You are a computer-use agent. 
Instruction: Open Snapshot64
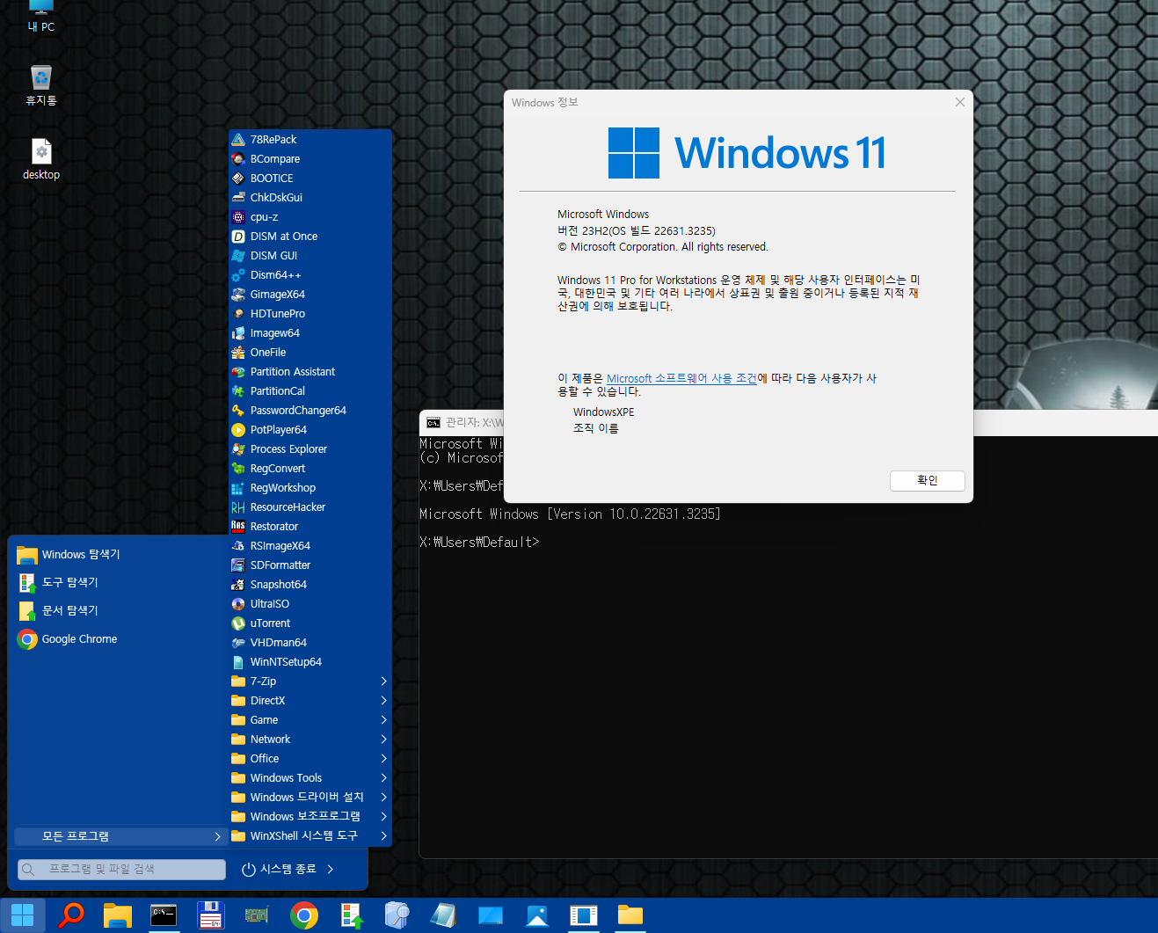310,584
